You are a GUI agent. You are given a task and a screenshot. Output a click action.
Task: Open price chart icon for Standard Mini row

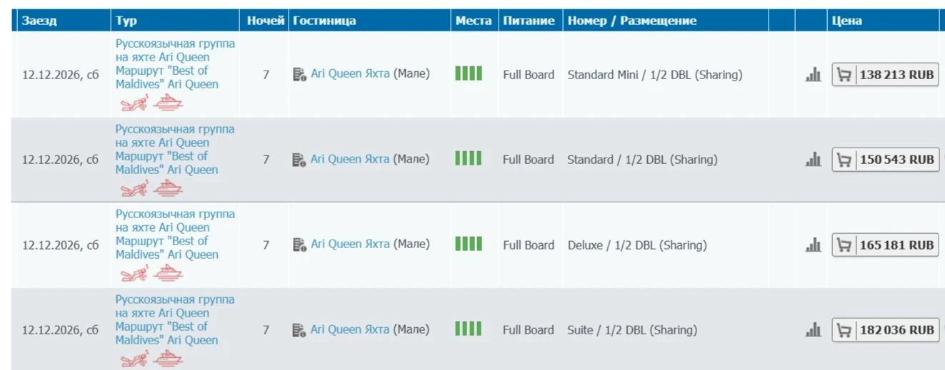813,74
